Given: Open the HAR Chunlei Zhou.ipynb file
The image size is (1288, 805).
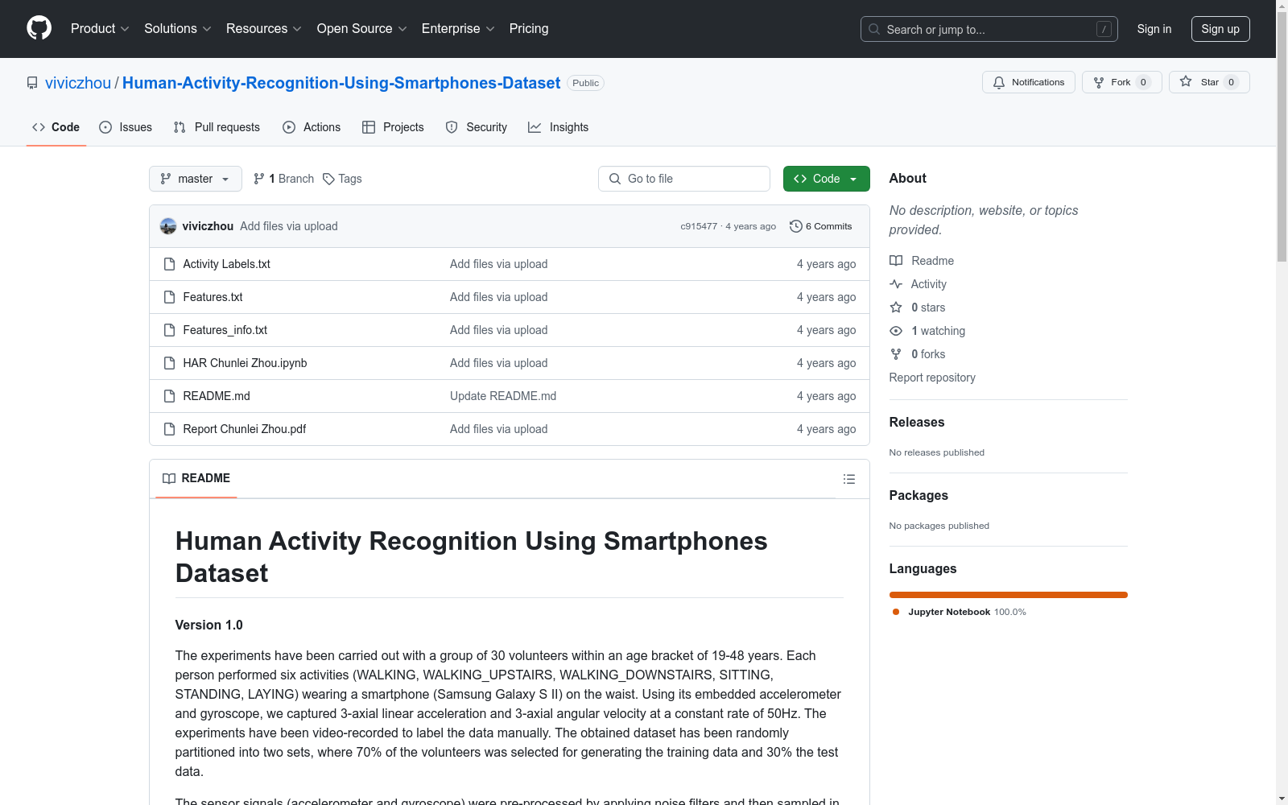Looking at the screenshot, I should click(x=245, y=363).
